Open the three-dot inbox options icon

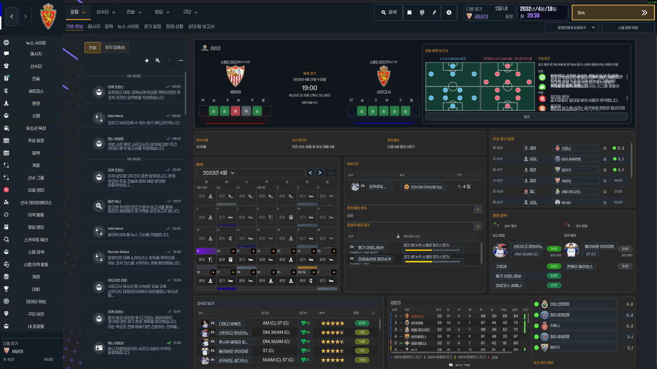click(x=181, y=60)
